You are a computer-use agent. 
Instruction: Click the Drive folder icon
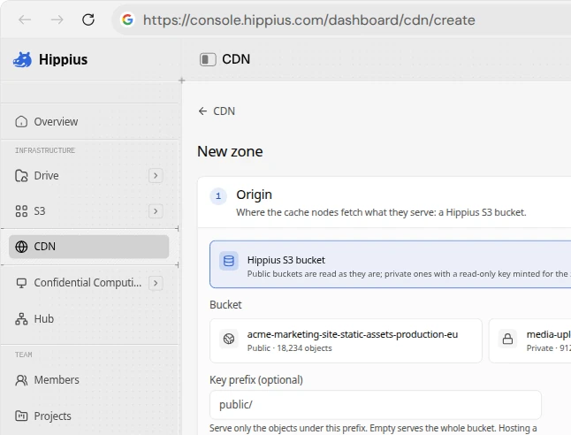21,176
